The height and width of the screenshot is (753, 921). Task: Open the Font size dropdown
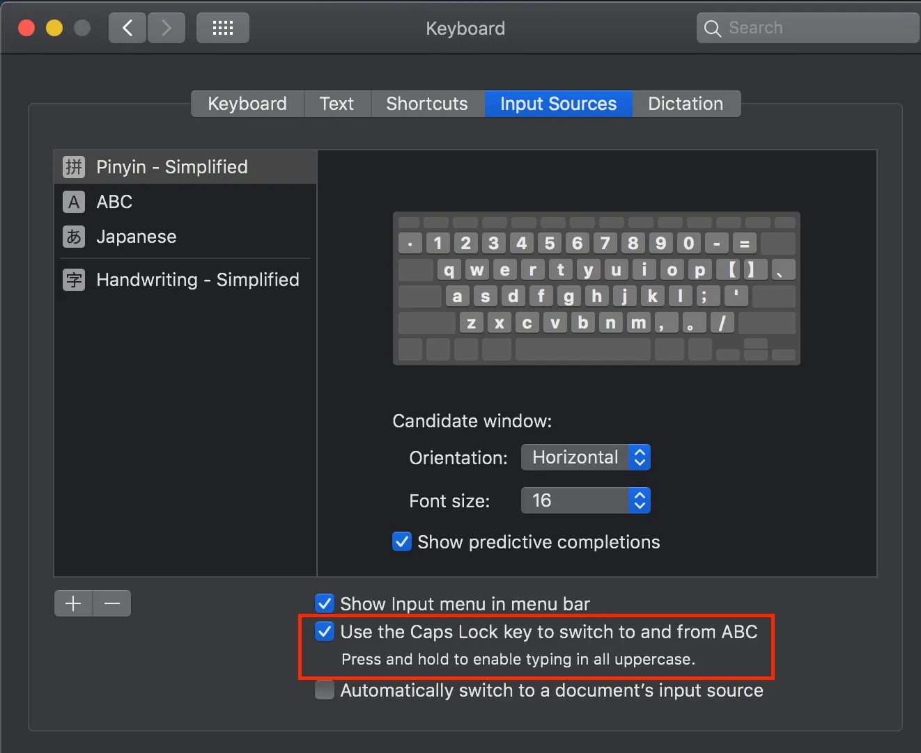click(585, 500)
